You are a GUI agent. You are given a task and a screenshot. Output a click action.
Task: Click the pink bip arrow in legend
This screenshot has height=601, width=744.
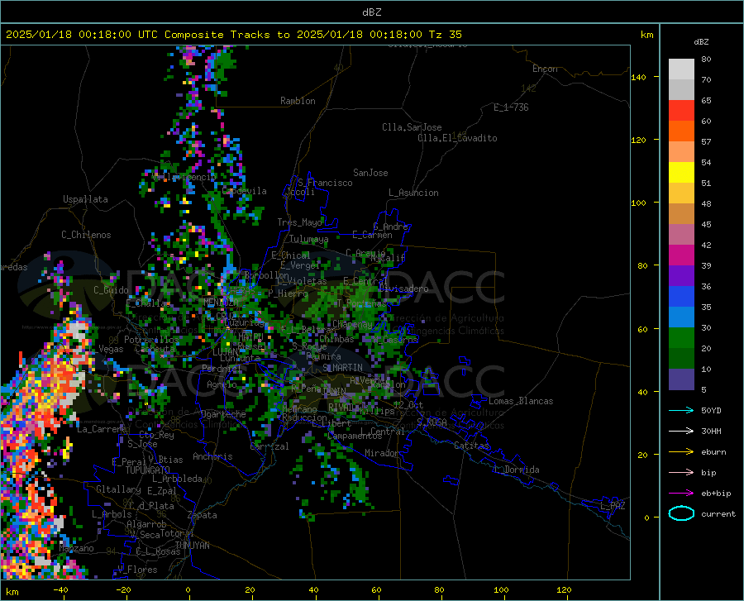pos(681,473)
